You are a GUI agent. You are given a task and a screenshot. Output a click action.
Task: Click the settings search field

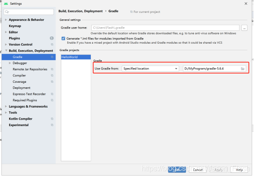(29, 11)
